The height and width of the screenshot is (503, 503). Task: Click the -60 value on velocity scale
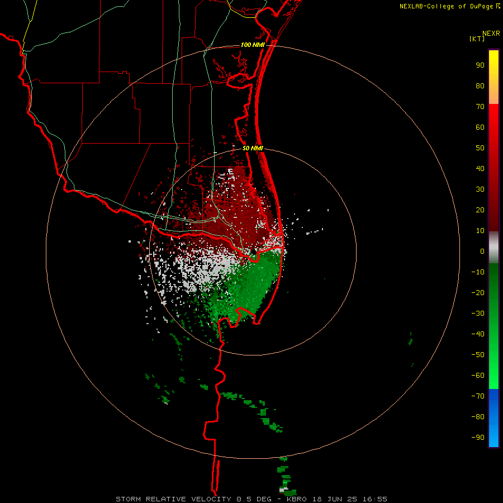click(478, 376)
